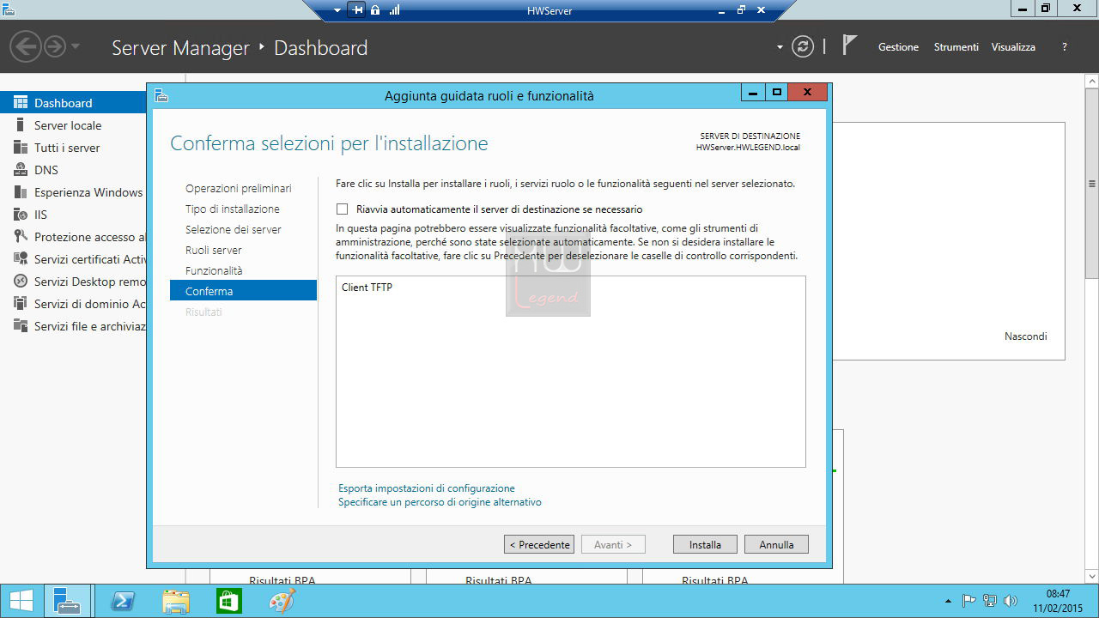The height and width of the screenshot is (618, 1099).
Task: Open Tutti i server page text
Action: (x=67, y=148)
